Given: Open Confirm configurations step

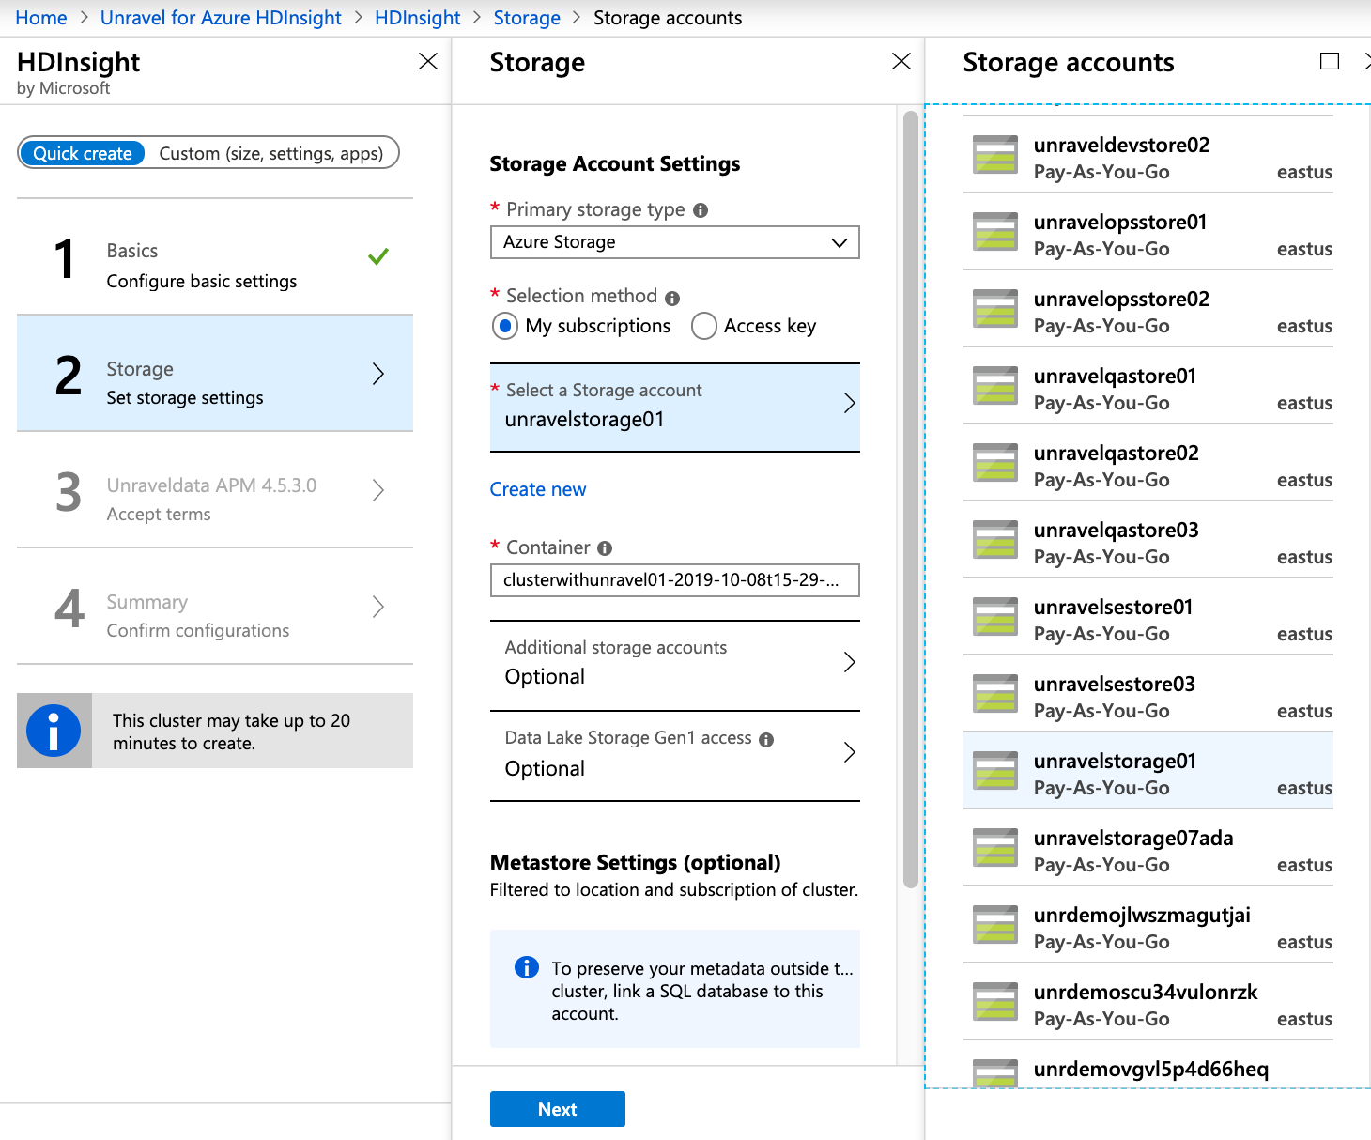Looking at the screenshot, I should click(x=215, y=607).
